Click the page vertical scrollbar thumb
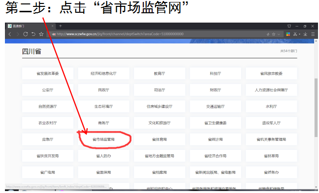 click(x=316, y=108)
